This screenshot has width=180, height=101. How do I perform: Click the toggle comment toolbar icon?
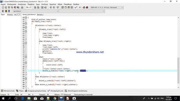tap(58, 8)
